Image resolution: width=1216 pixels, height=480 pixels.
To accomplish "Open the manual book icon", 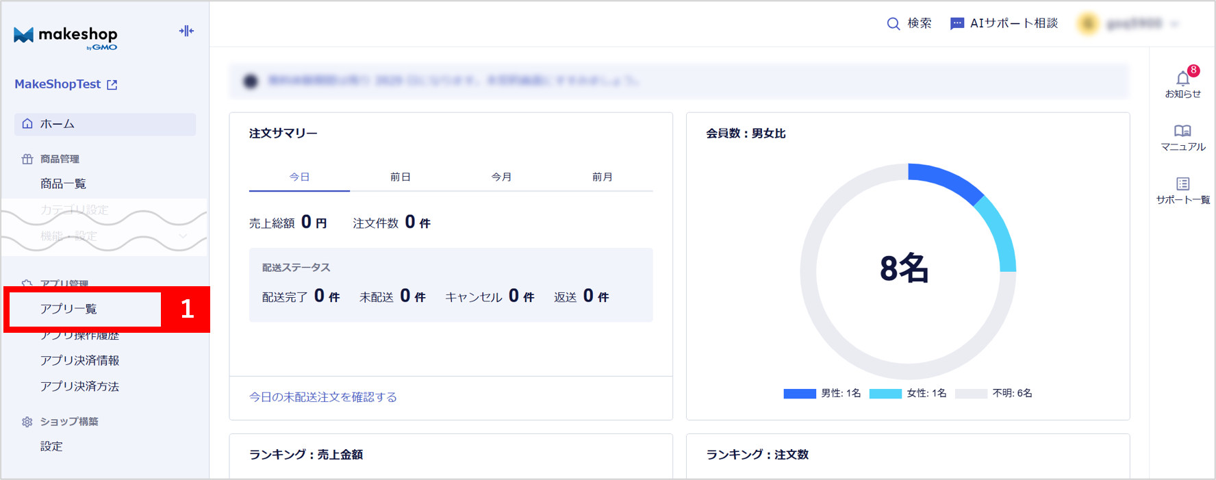I will pyautogui.click(x=1182, y=131).
